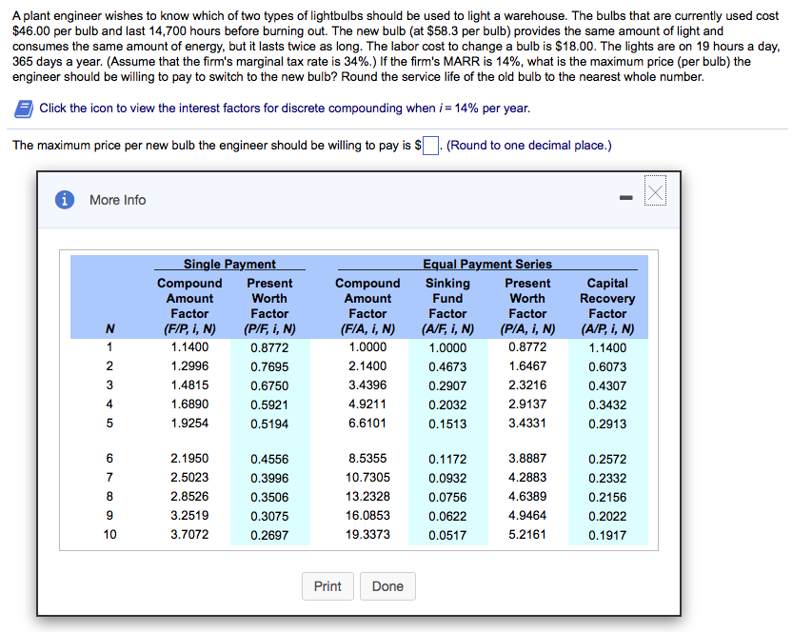This screenshot has height=632, width=793.
Task: Select the 5.2161 value in the P/A column
Action: 527,535
